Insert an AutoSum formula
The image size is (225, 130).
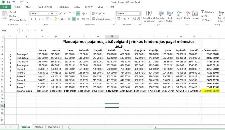click(208, 12)
